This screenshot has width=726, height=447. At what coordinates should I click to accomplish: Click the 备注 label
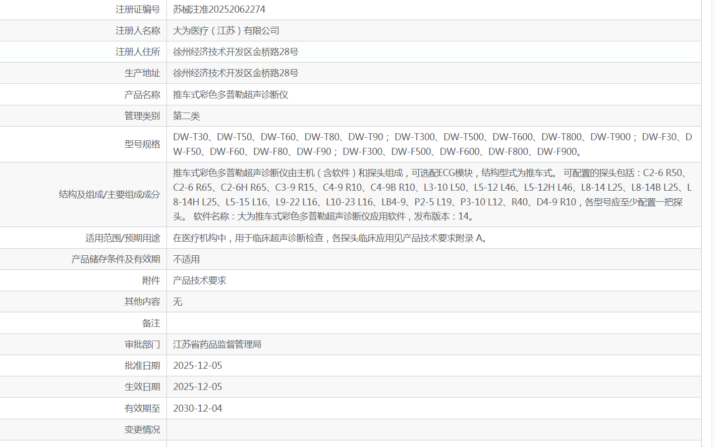(x=151, y=323)
